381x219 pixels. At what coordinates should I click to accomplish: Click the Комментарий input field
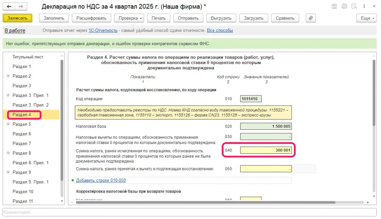point(189,212)
